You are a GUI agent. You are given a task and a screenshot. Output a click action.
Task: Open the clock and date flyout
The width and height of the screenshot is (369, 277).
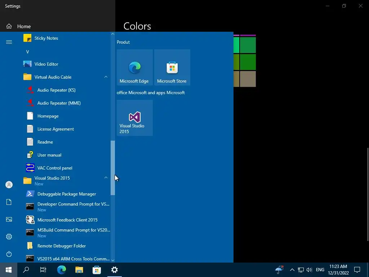(x=338, y=270)
